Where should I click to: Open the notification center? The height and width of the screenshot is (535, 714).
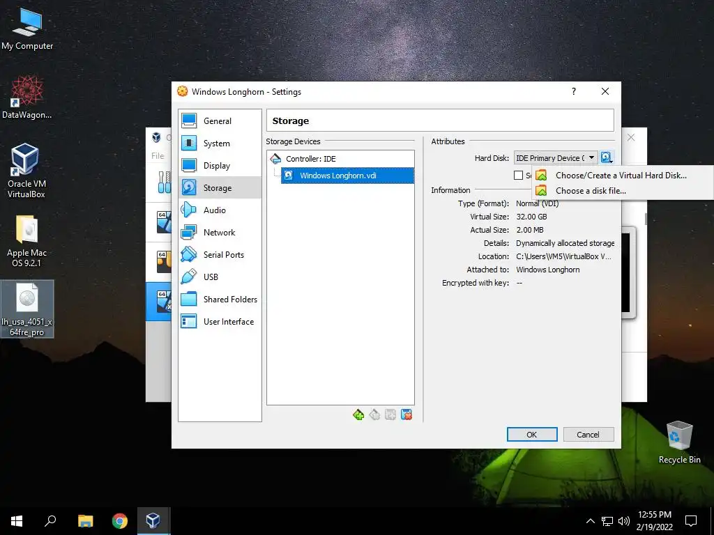tap(691, 521)
